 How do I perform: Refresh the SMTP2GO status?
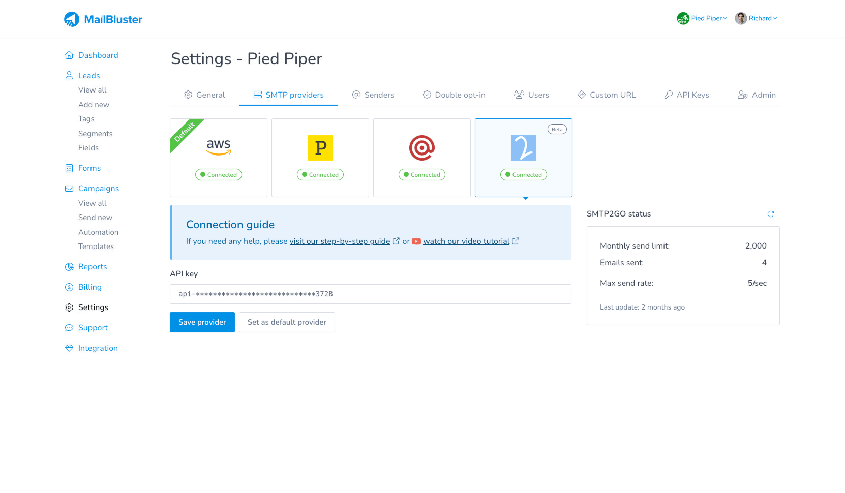(770, 214)
